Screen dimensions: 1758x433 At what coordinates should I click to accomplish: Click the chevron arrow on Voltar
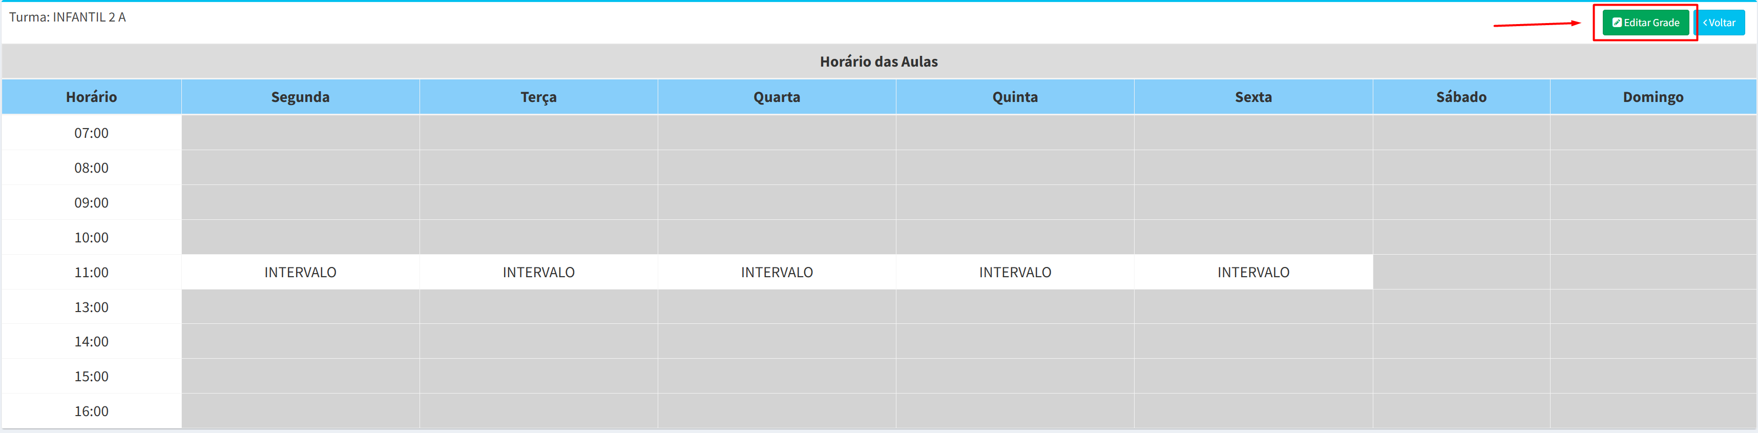pyautogui.click(x=1705, y=23)
